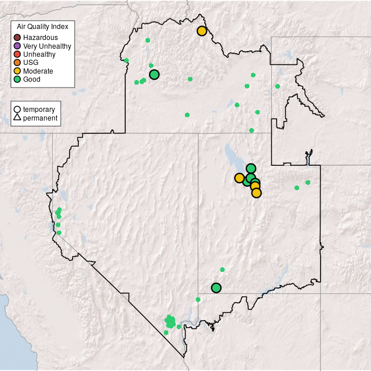Select the westernmost yellow marker in the central cluster
Image resolution: width=371 pixels, height=371 pixels.
239,178
